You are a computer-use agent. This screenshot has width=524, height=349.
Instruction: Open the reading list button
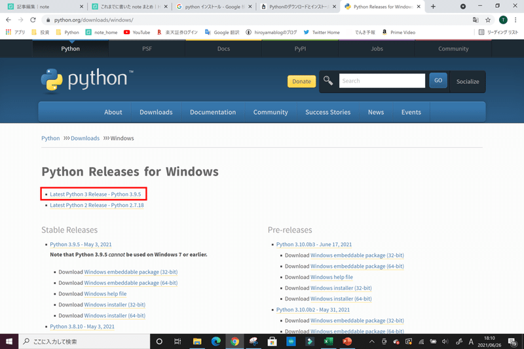click(498, 32)
